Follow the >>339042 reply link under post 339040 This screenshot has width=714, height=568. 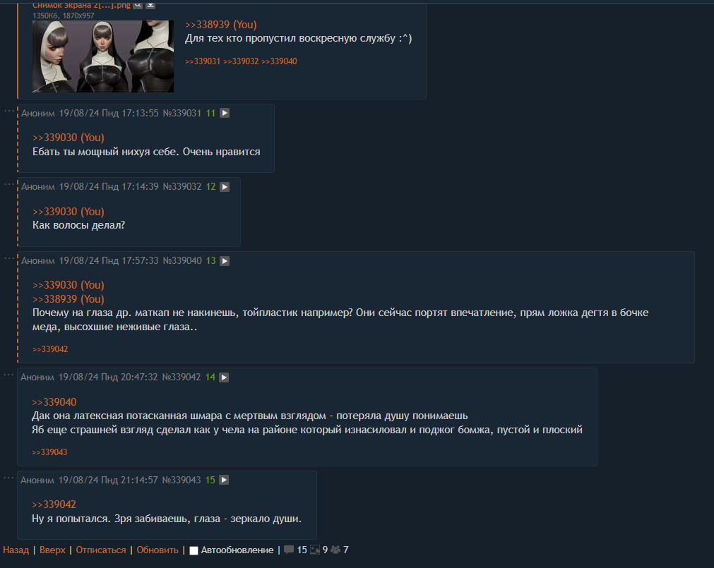click(50, 349)
